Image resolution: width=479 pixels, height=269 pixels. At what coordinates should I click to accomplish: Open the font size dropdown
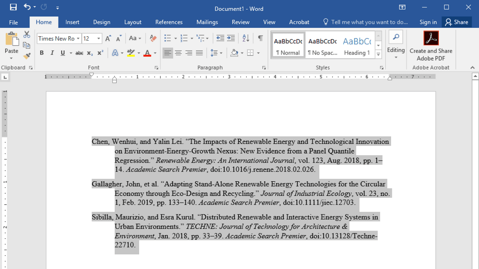(x=99, y=39)
